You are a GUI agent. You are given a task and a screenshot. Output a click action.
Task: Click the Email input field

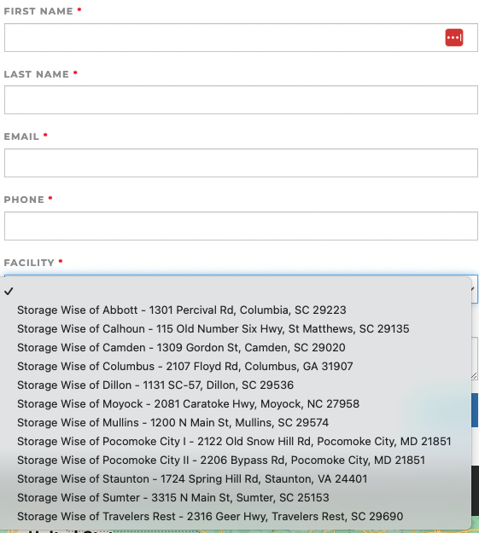tap(241, 163)
